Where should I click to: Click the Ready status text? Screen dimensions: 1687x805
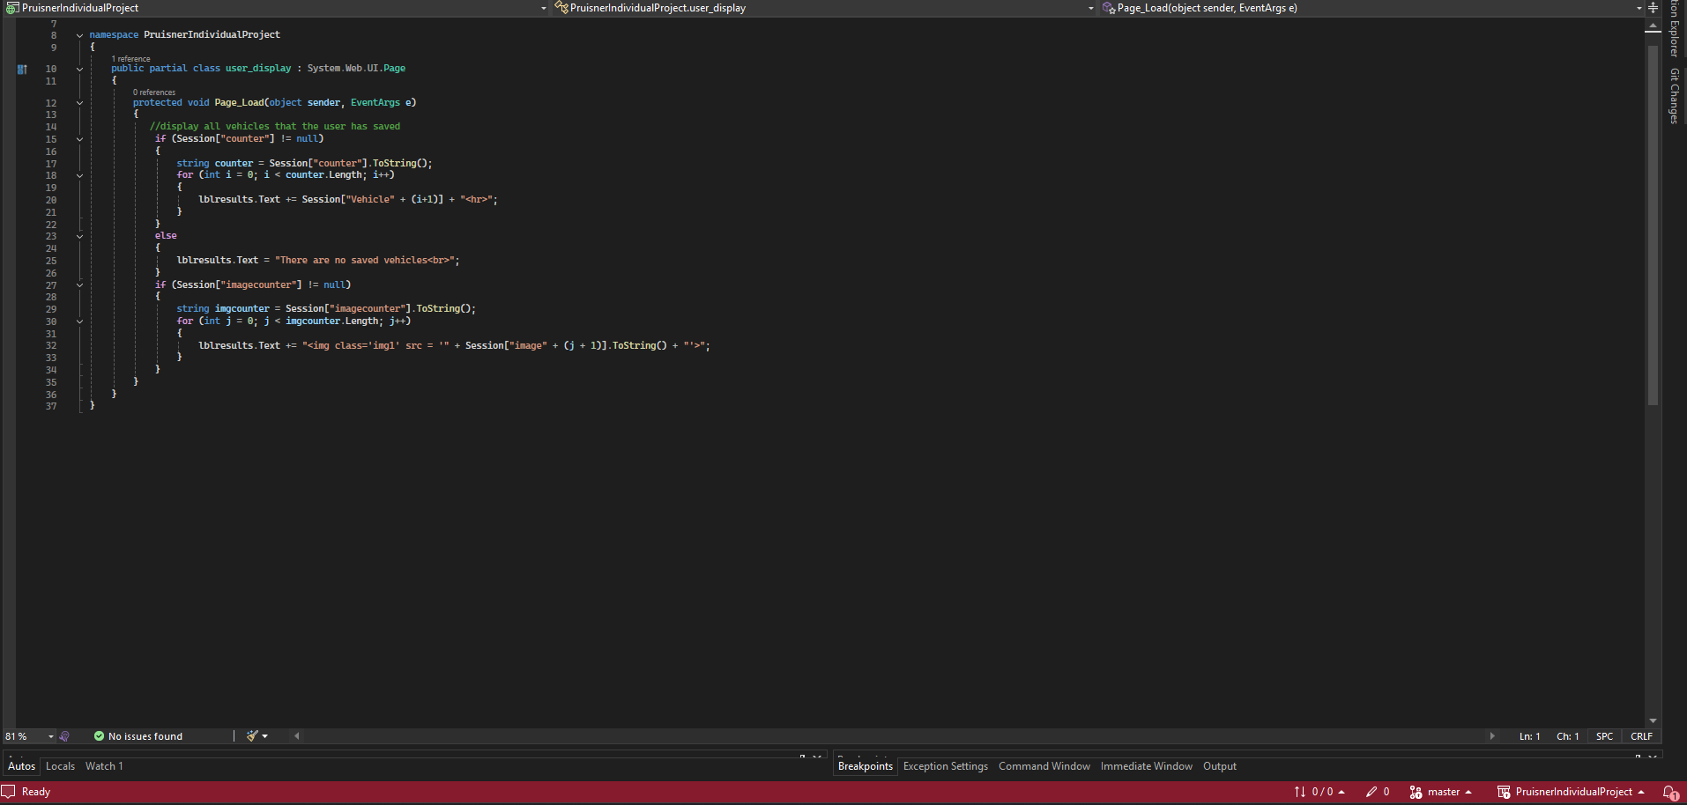(36, 792)
